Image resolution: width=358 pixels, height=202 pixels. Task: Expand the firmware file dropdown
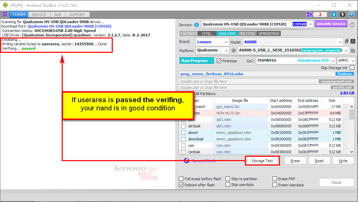(346, 50)
